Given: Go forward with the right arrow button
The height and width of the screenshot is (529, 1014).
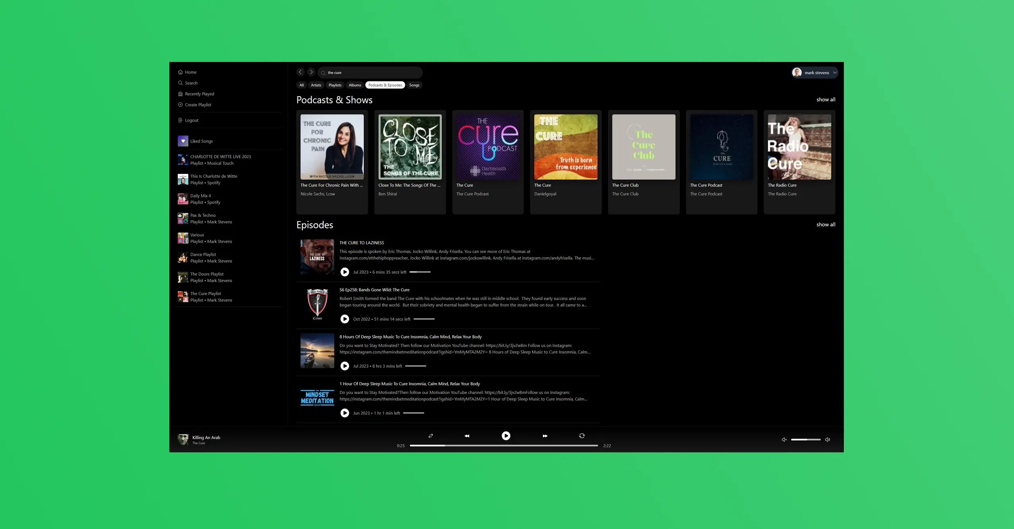Looking at the screenshot, I should click(x=311, y=72).
